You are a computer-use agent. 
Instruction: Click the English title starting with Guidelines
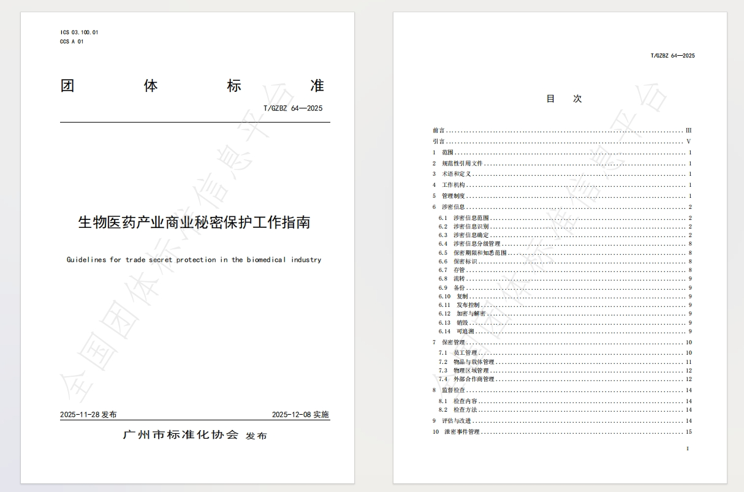click(194, 260)
